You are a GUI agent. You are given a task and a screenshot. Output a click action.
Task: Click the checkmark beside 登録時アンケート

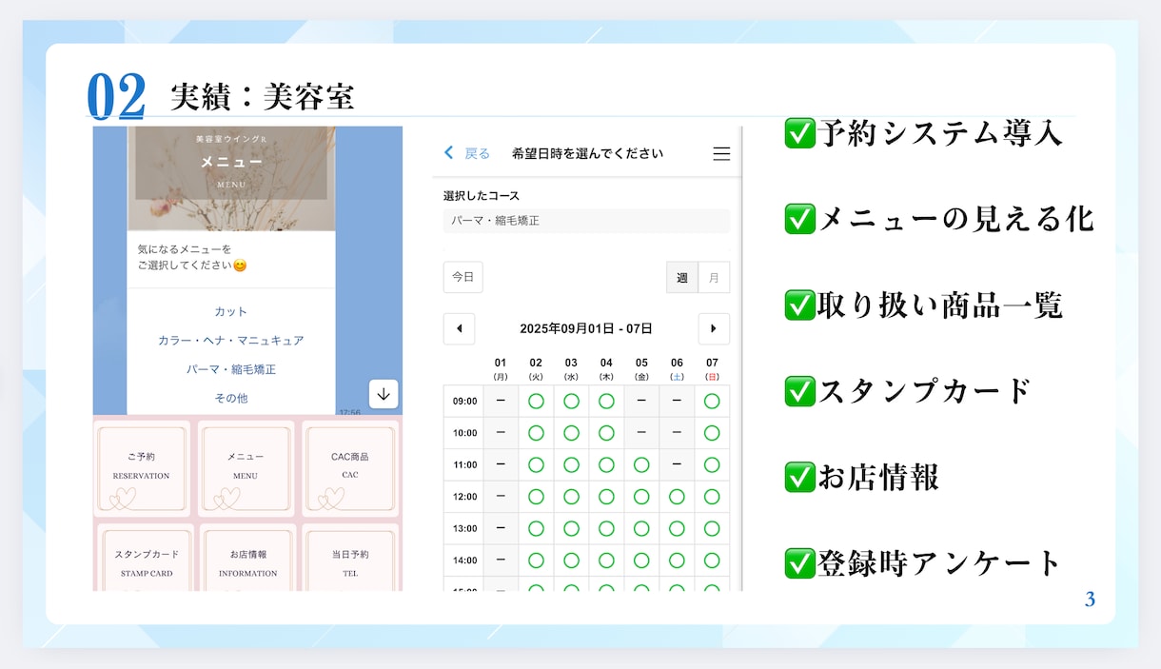[x=799, y=562]
